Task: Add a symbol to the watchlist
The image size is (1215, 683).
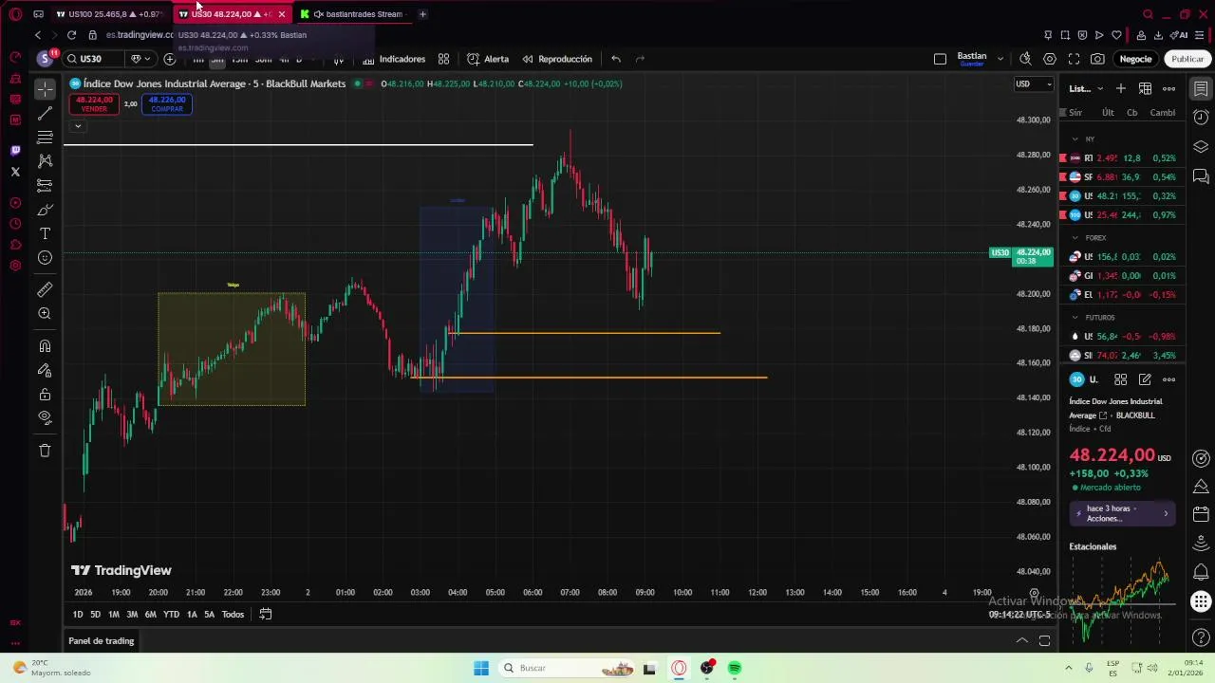Action: point(1121,88)
